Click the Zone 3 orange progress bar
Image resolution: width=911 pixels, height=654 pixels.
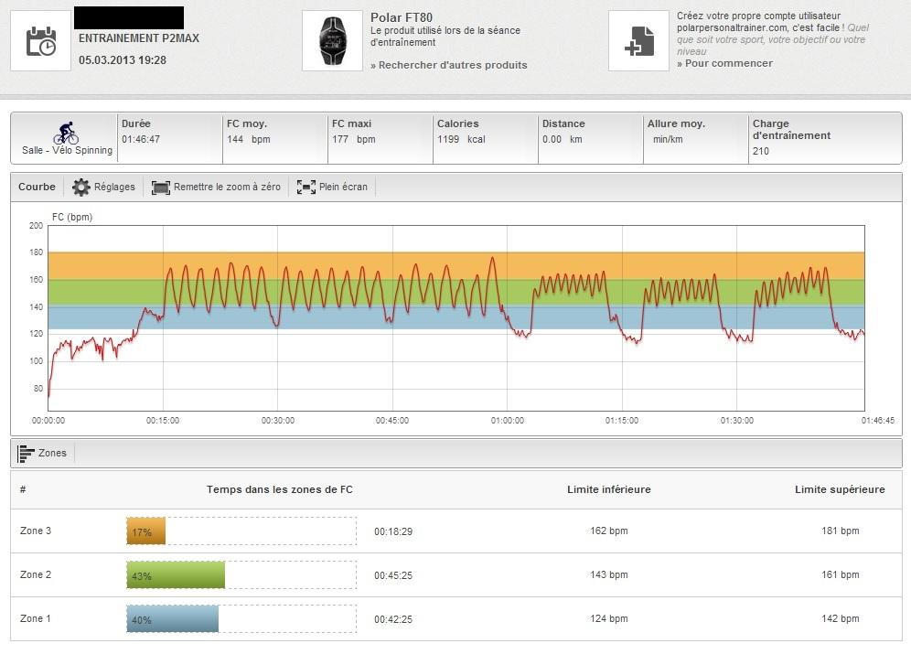pos(145,531)
